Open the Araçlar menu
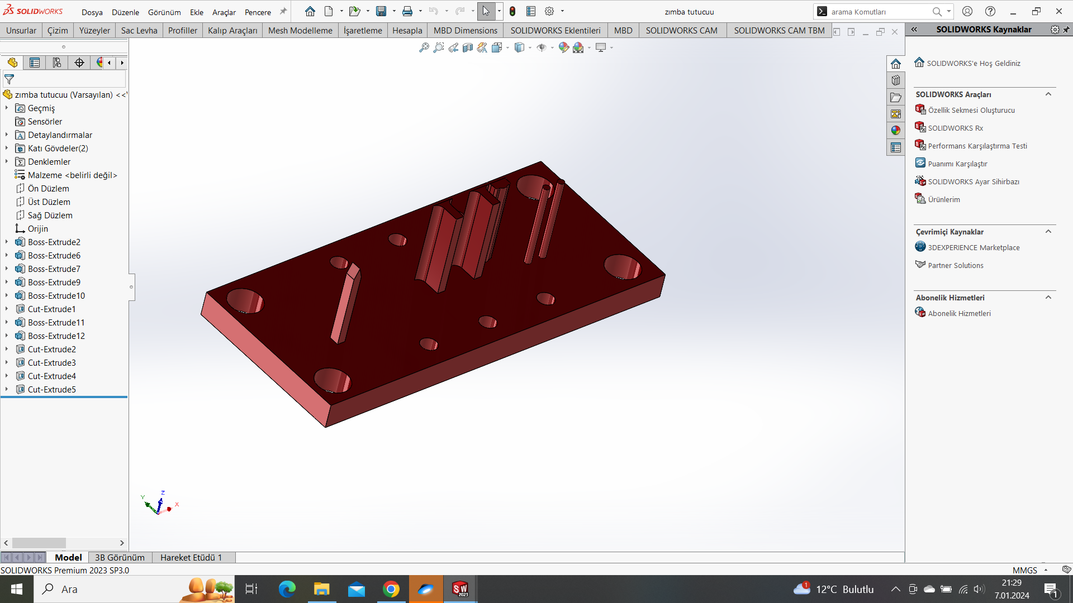Screen dimensions: 1073x603 pyautogui.click(x=224, y=12)
